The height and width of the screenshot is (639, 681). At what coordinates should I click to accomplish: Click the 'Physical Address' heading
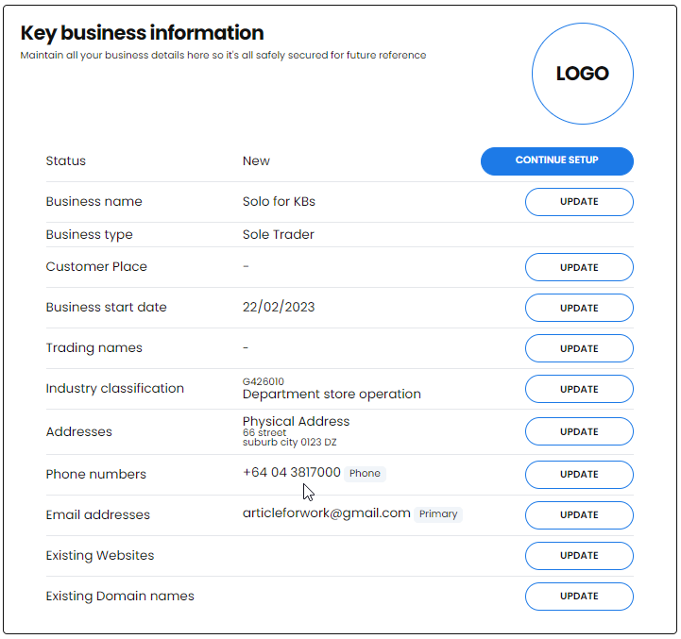(296, 421)
